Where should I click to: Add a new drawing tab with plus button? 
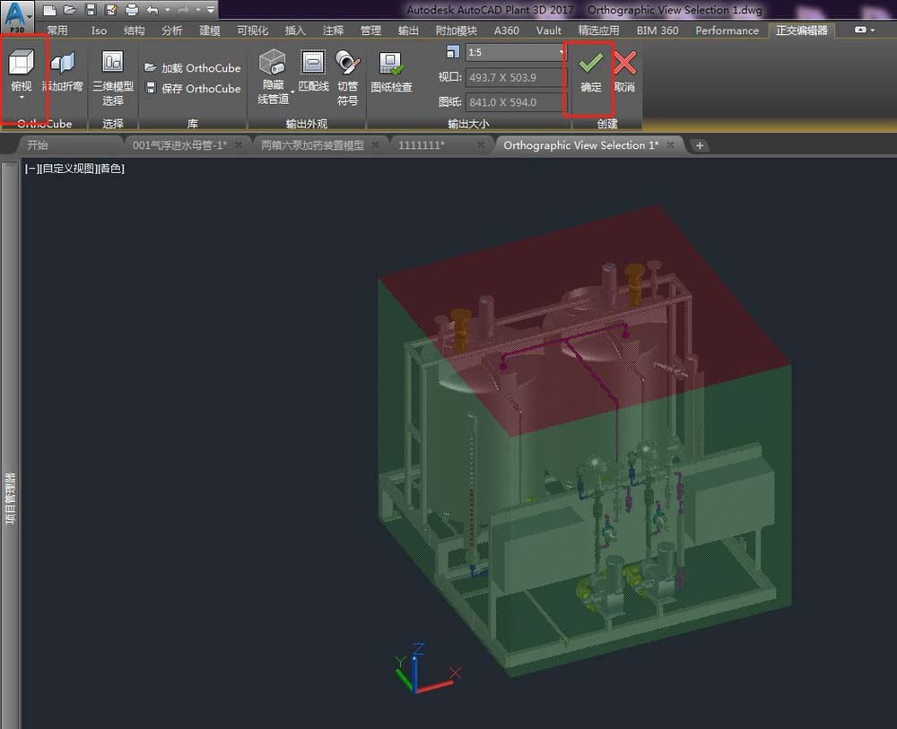(700, 145)
